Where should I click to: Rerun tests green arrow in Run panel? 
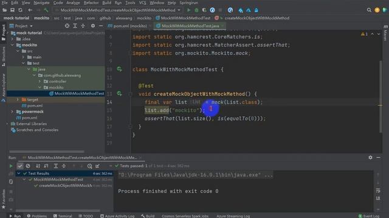tap(11, 166)
